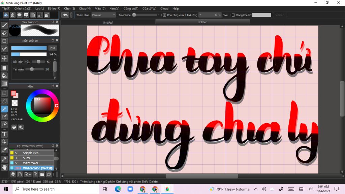This screenshot has height=194, width=345.
Task: Select the Hand pan tool
Action: 4,167
